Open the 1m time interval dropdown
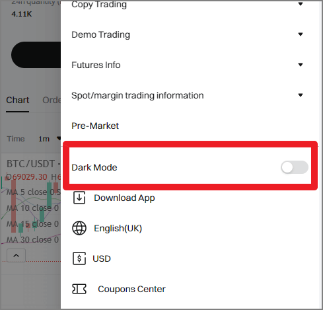This screenshot has width=323, height=310. (x=50, y=139)
